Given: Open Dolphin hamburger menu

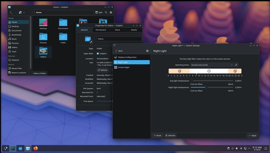Looking at the screenshot, I should (x=111, y=12).
